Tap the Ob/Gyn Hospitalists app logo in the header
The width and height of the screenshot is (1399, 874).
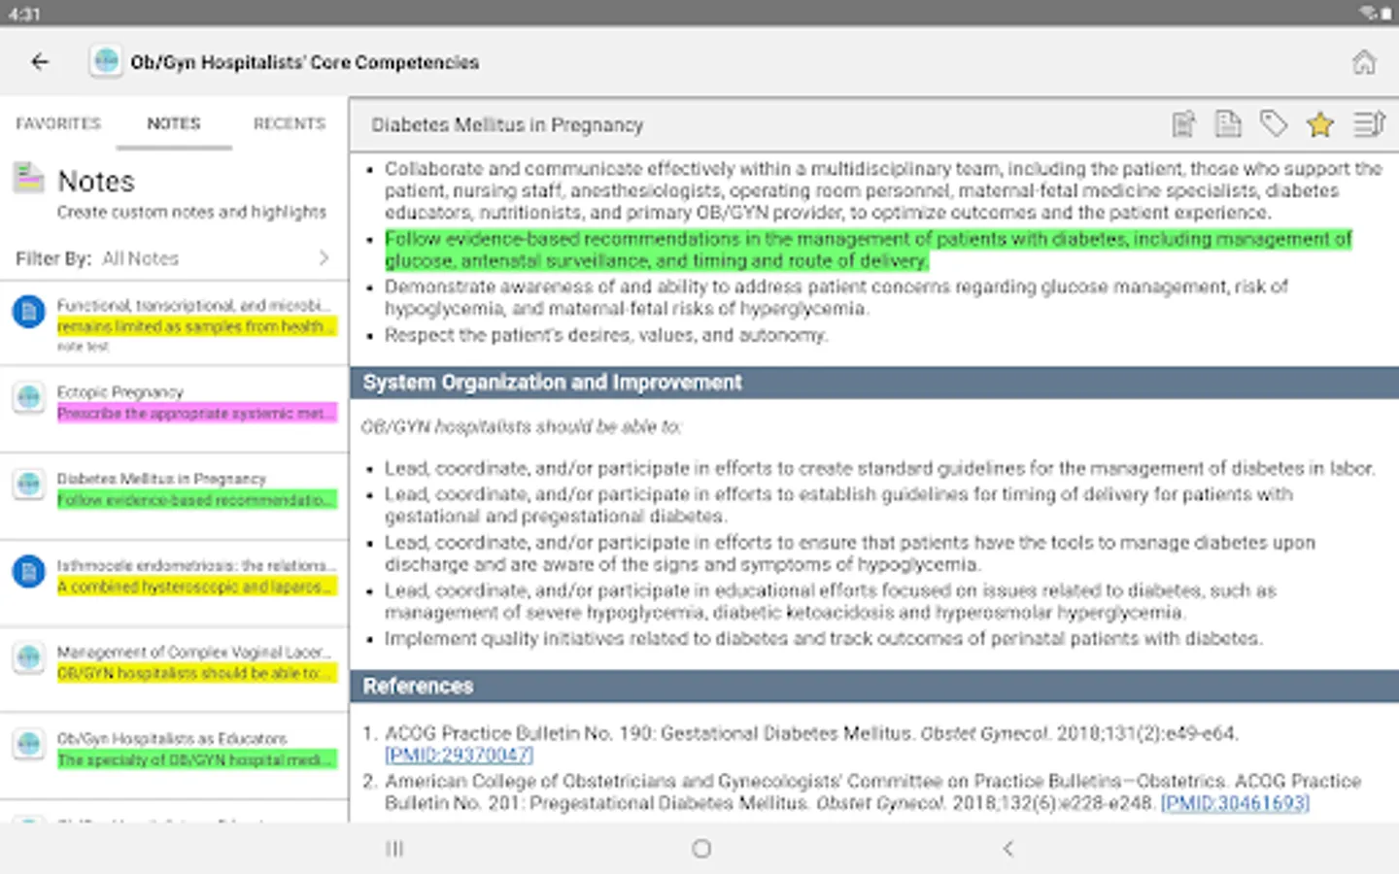pos(106,61)
